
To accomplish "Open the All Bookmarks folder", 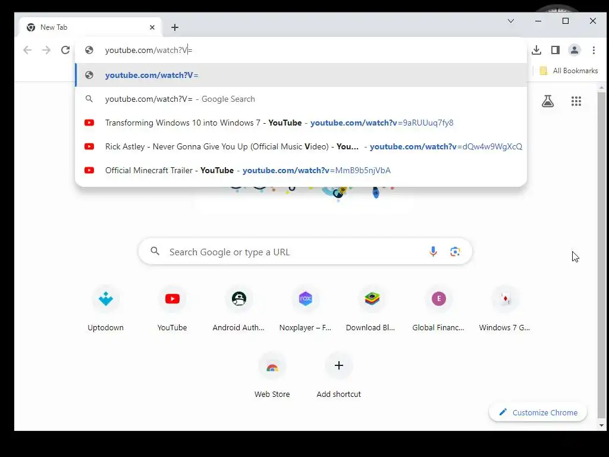I will [x=569, y=71].
